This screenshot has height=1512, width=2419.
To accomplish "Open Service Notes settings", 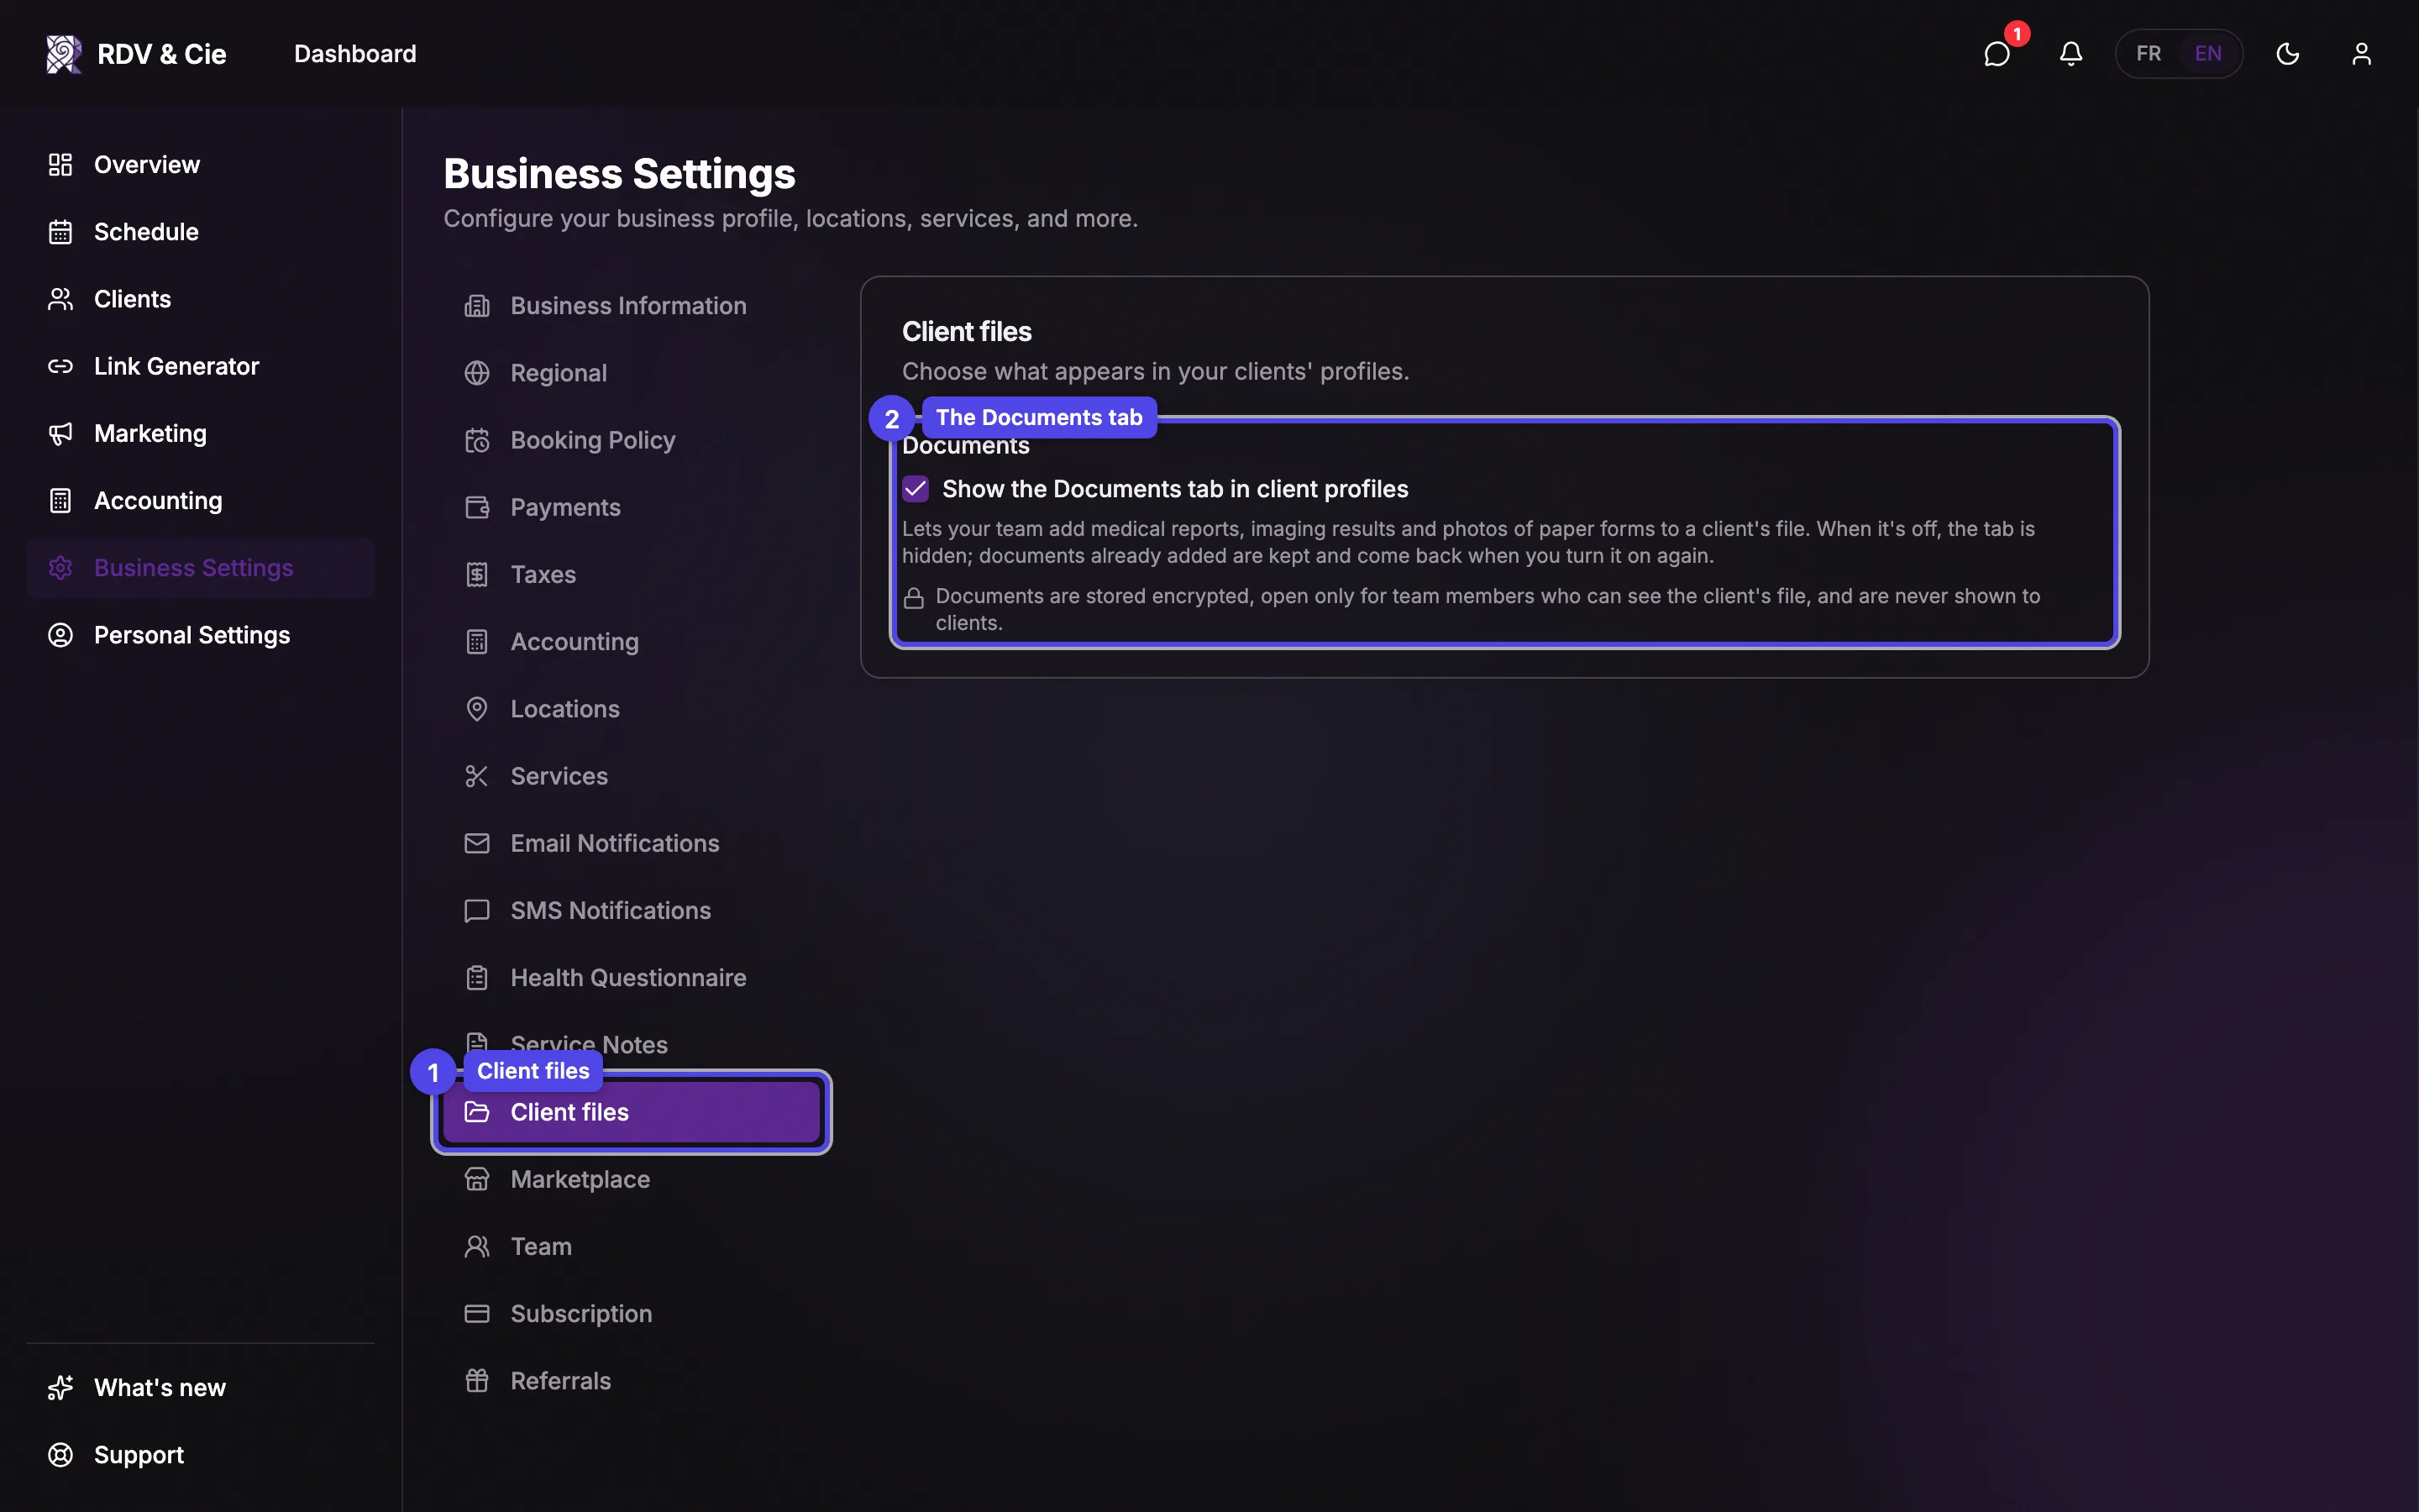I will 632,1045.
